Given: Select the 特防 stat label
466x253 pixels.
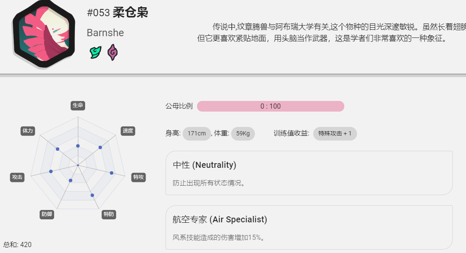Looking at the screenshot, I should (109, 214).
